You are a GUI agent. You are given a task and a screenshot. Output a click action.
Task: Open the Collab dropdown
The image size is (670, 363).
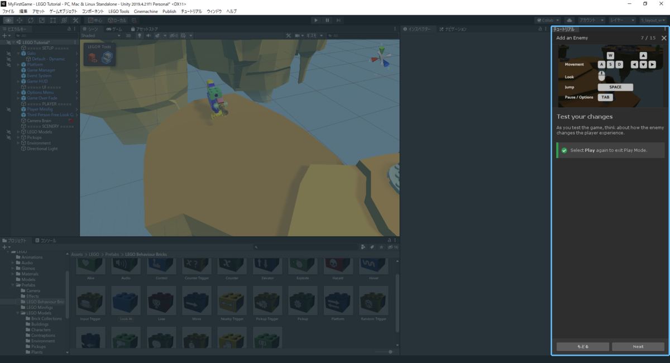point(548,20)
